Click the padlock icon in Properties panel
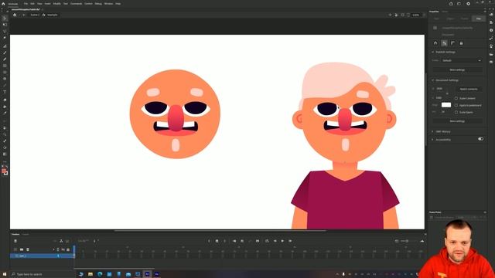495x278 pixels. (461, 43)
